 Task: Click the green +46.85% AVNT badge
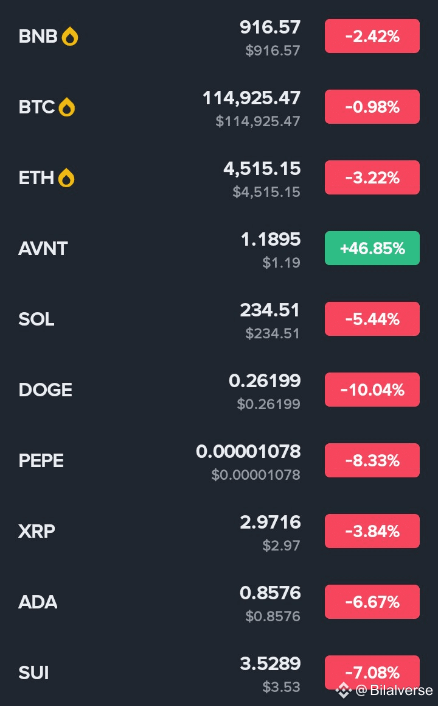[372, 248]
